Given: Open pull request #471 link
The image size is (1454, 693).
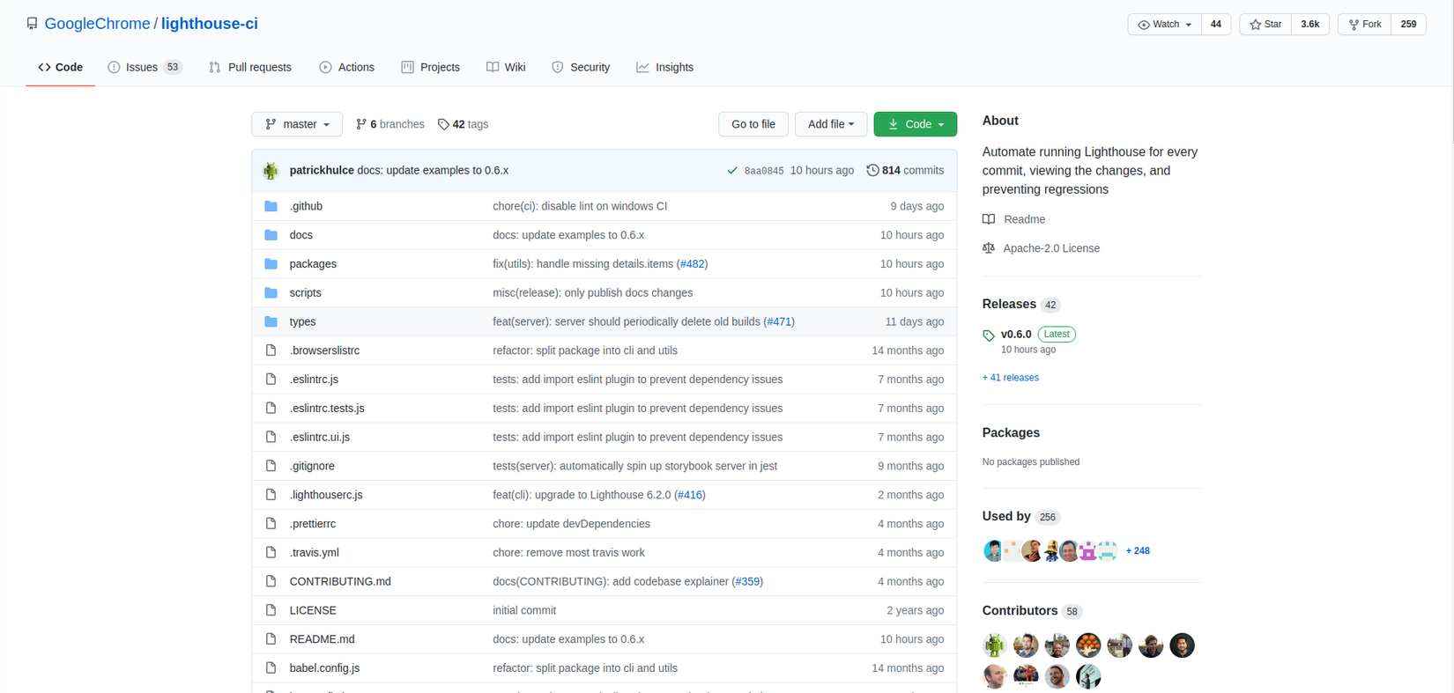Looking at the screenshot, I should pos(779,321).
